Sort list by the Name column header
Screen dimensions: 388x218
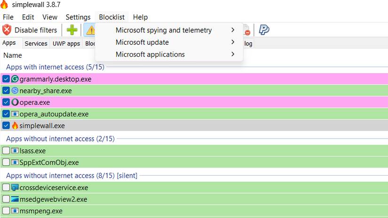(13, 55)
